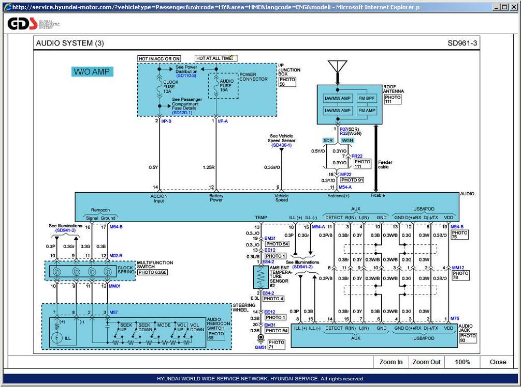The image size is (521, 387).
Task: Maximize the Internet Explorer window
Action: 504,7
